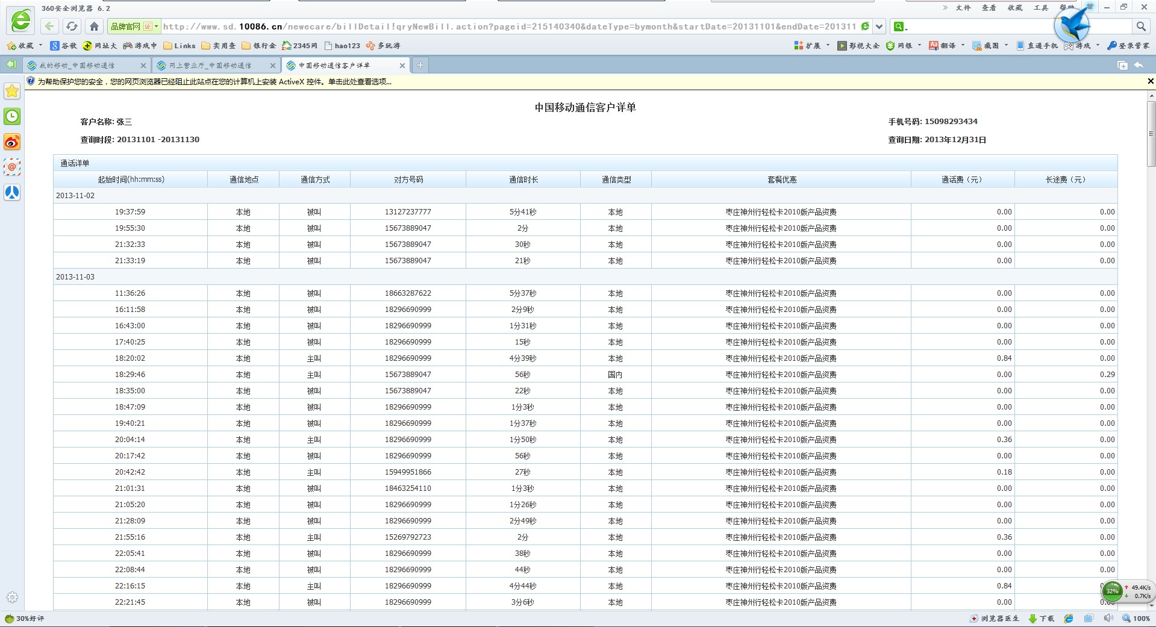The image size is (1156, 627).
Task: Toggle the sidebar collapse arrow left of tabs
Action: coord(11,64)
